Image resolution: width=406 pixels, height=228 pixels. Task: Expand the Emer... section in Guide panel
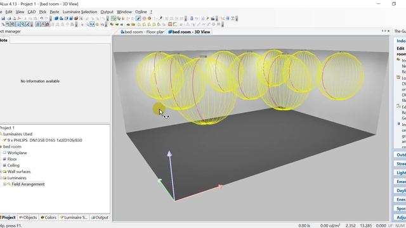(x=400, y=182)
